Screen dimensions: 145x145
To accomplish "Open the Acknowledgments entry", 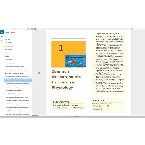I will click(x=9, y=63).
